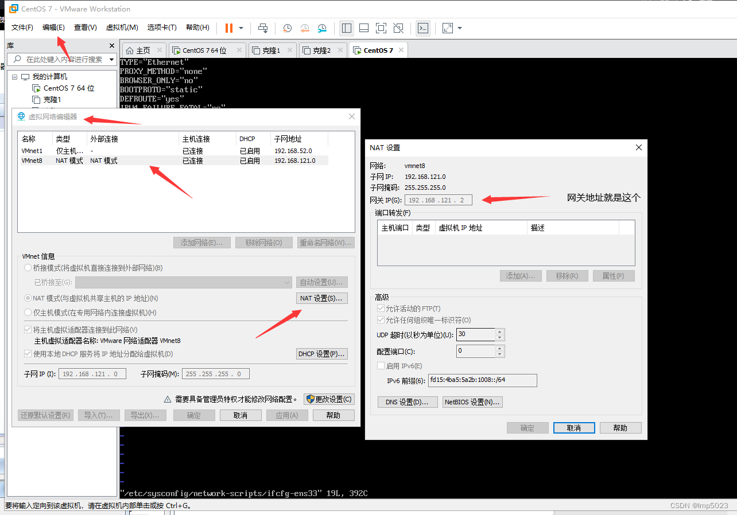This screenshot has width=737, height=515.
Task: Open the 帮助(H) menu
Action: 198,28
